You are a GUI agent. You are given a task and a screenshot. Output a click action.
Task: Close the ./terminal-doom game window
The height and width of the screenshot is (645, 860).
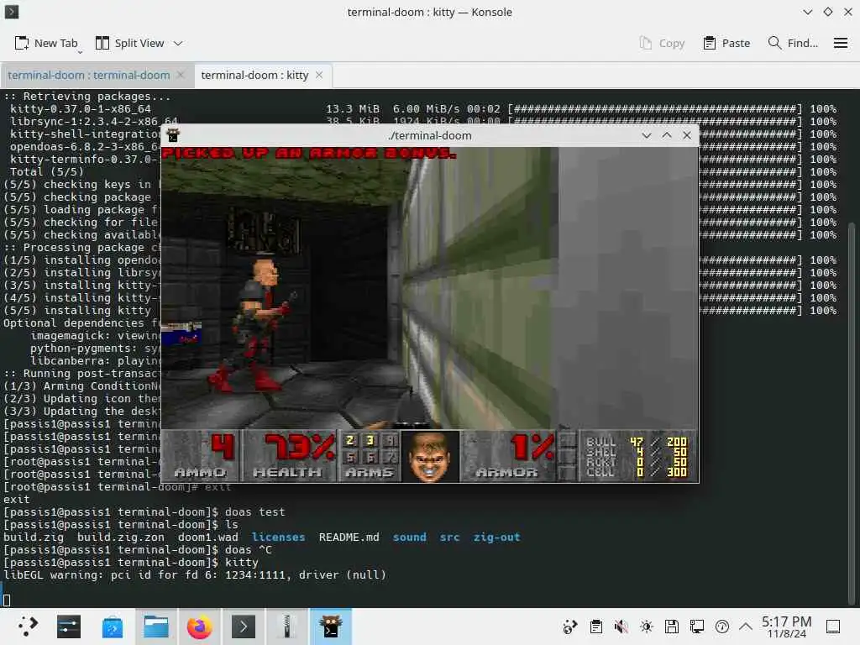coord(687,135)
